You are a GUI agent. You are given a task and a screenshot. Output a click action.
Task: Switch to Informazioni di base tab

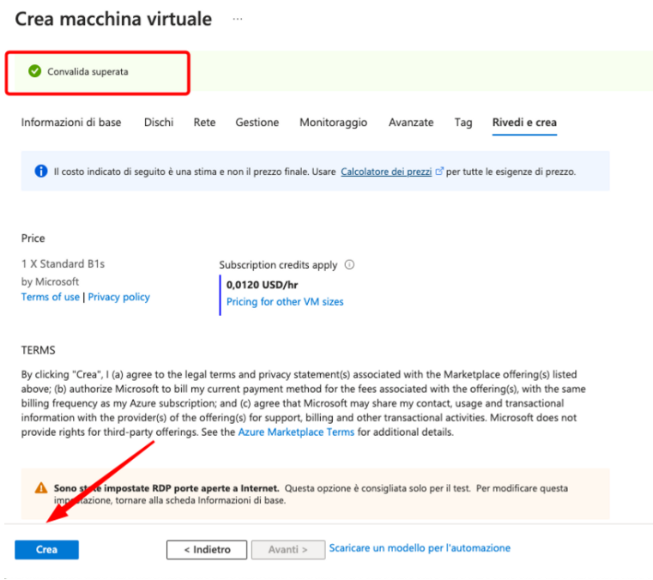click(x=71, y=123)
